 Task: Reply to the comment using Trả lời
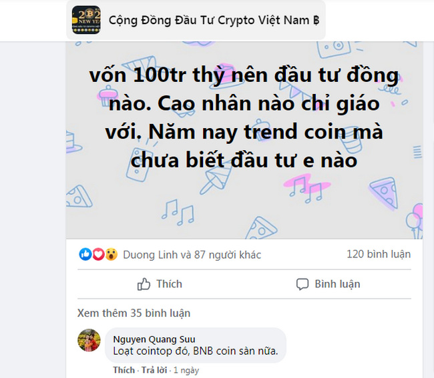(154, 370)
